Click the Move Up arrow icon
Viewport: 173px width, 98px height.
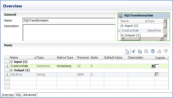[159, 51]
